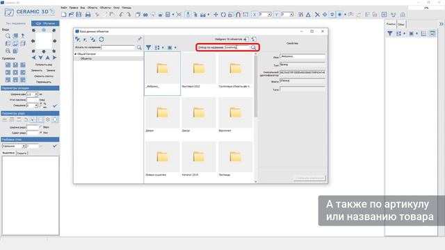This screenshot has height=250, width=445.
Task: Open the view-size dropdown in the object database toolbar
Action: (175, 48)
